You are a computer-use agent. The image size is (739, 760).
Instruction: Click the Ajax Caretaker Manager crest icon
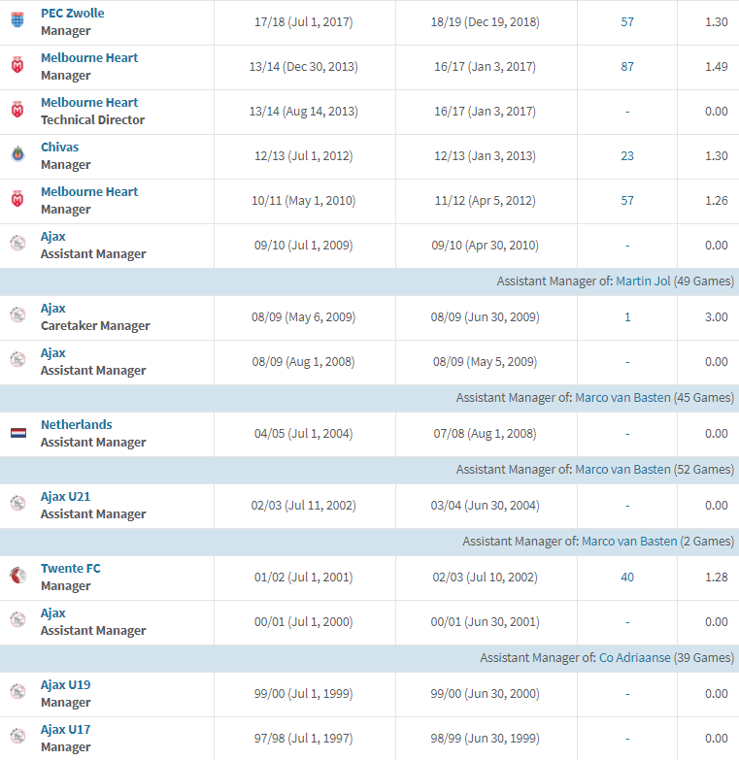[x=17, y=316]
